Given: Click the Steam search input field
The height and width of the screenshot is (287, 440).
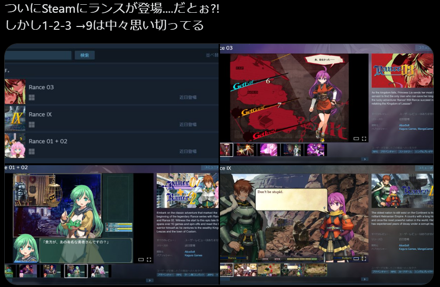Looking at the screenshot, I should pyautogui.click(x=38, y=55).
